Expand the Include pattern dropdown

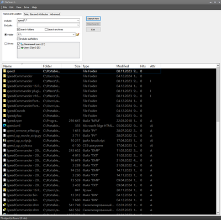(x=78, y=20)
